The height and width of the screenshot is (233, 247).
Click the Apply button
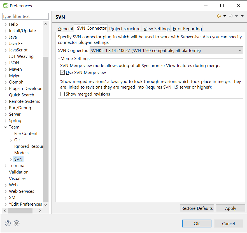[230, 208]
